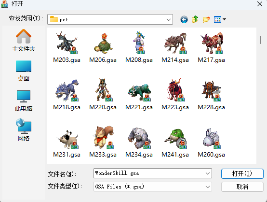The image size is (267, 202).
Task: Select the M208.gsa figure thumbnail
Action: [139, 43]
